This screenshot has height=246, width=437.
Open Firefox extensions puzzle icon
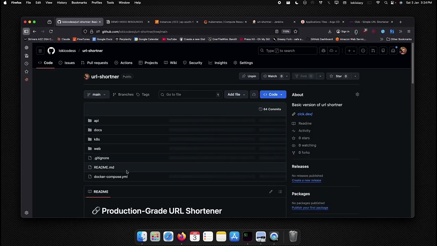pos(356,31)
